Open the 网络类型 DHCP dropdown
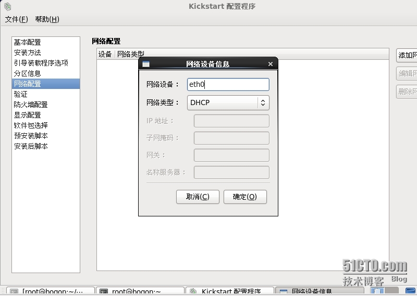This screenshot has width=417, height=296. (x=228, y=102)
